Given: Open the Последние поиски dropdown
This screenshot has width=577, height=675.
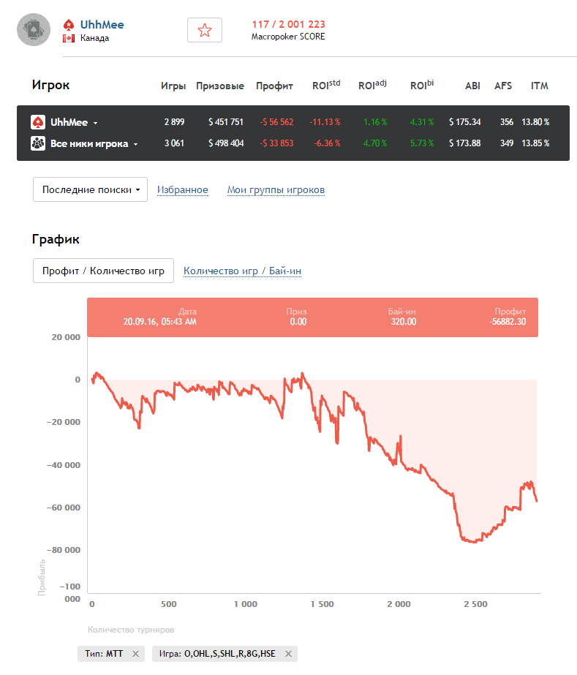Looking at the screenshot, I should 91,189.
